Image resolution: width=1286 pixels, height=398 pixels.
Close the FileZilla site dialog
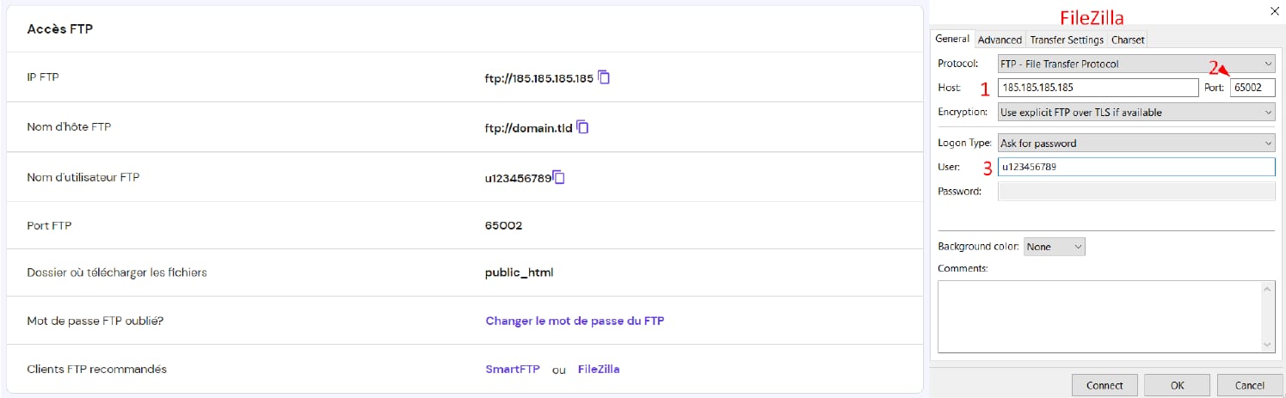tap(1274, 10)
